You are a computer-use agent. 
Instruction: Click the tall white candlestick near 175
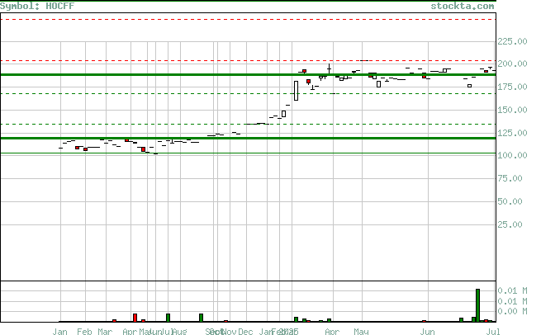click(x=296, y=91)
